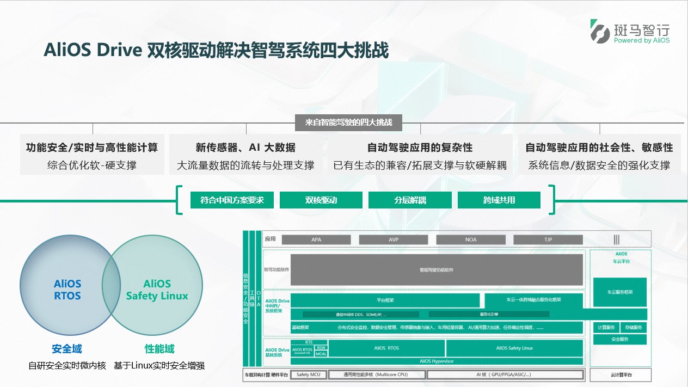
Task: Click the green '车云服务框架' block
Action: [620, 292]
